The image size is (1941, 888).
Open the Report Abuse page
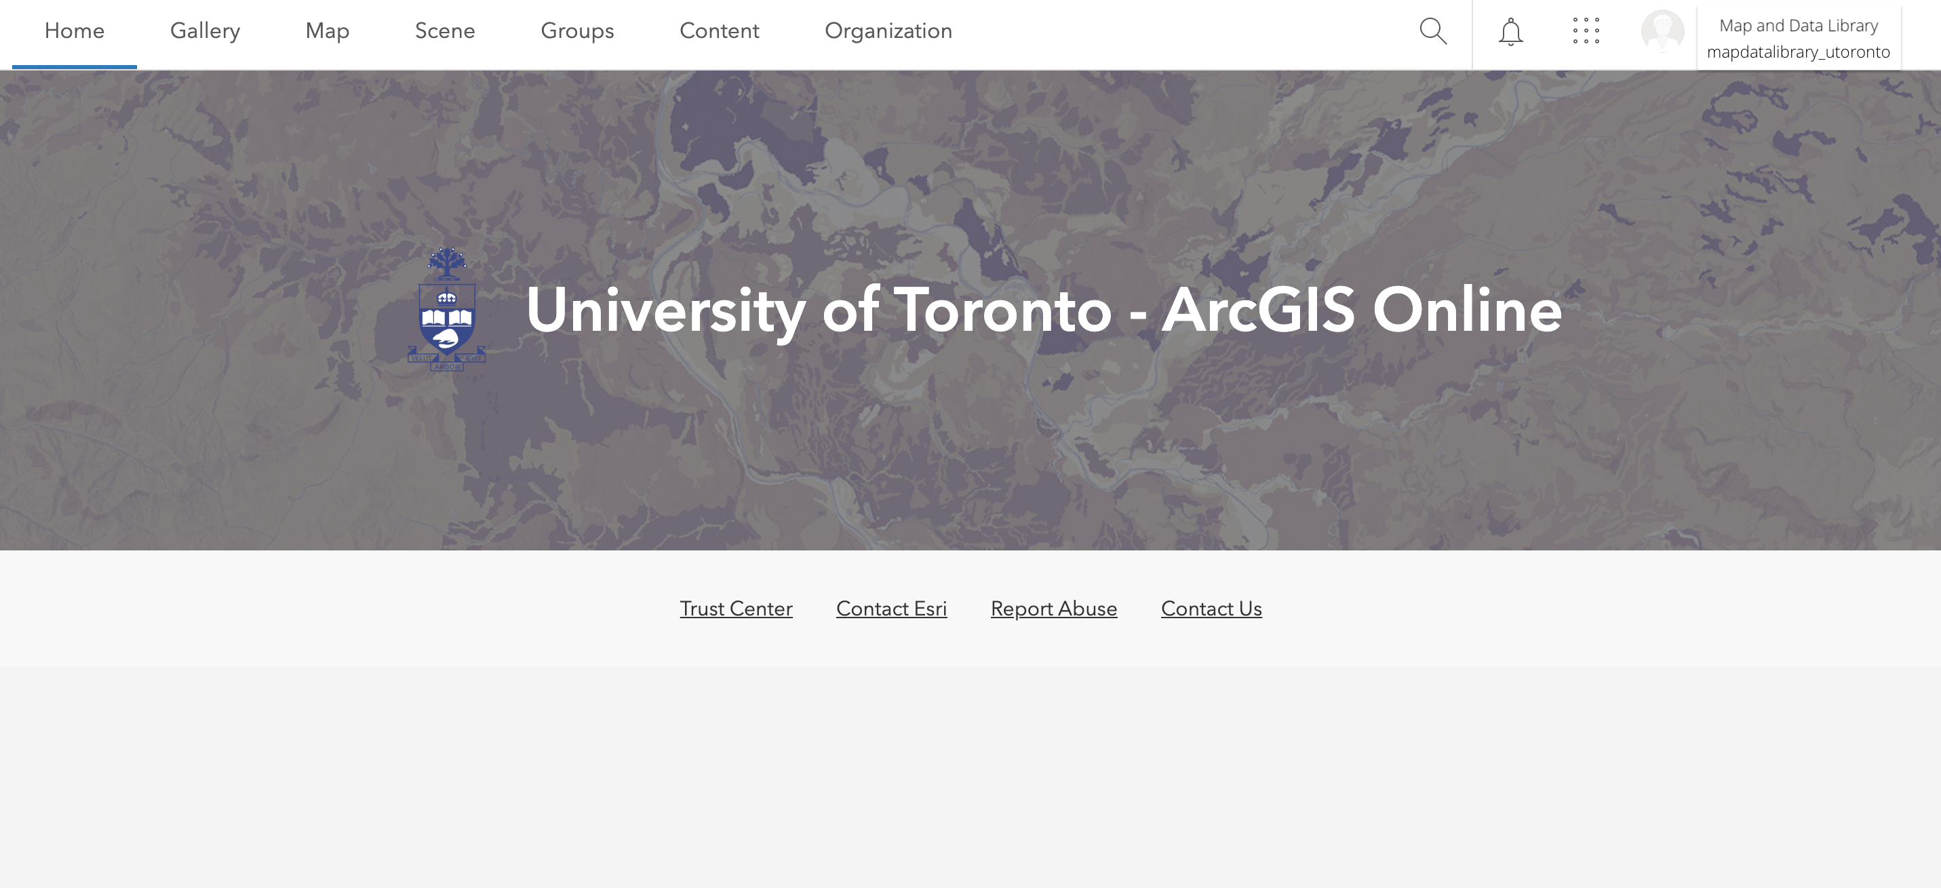1054,609
